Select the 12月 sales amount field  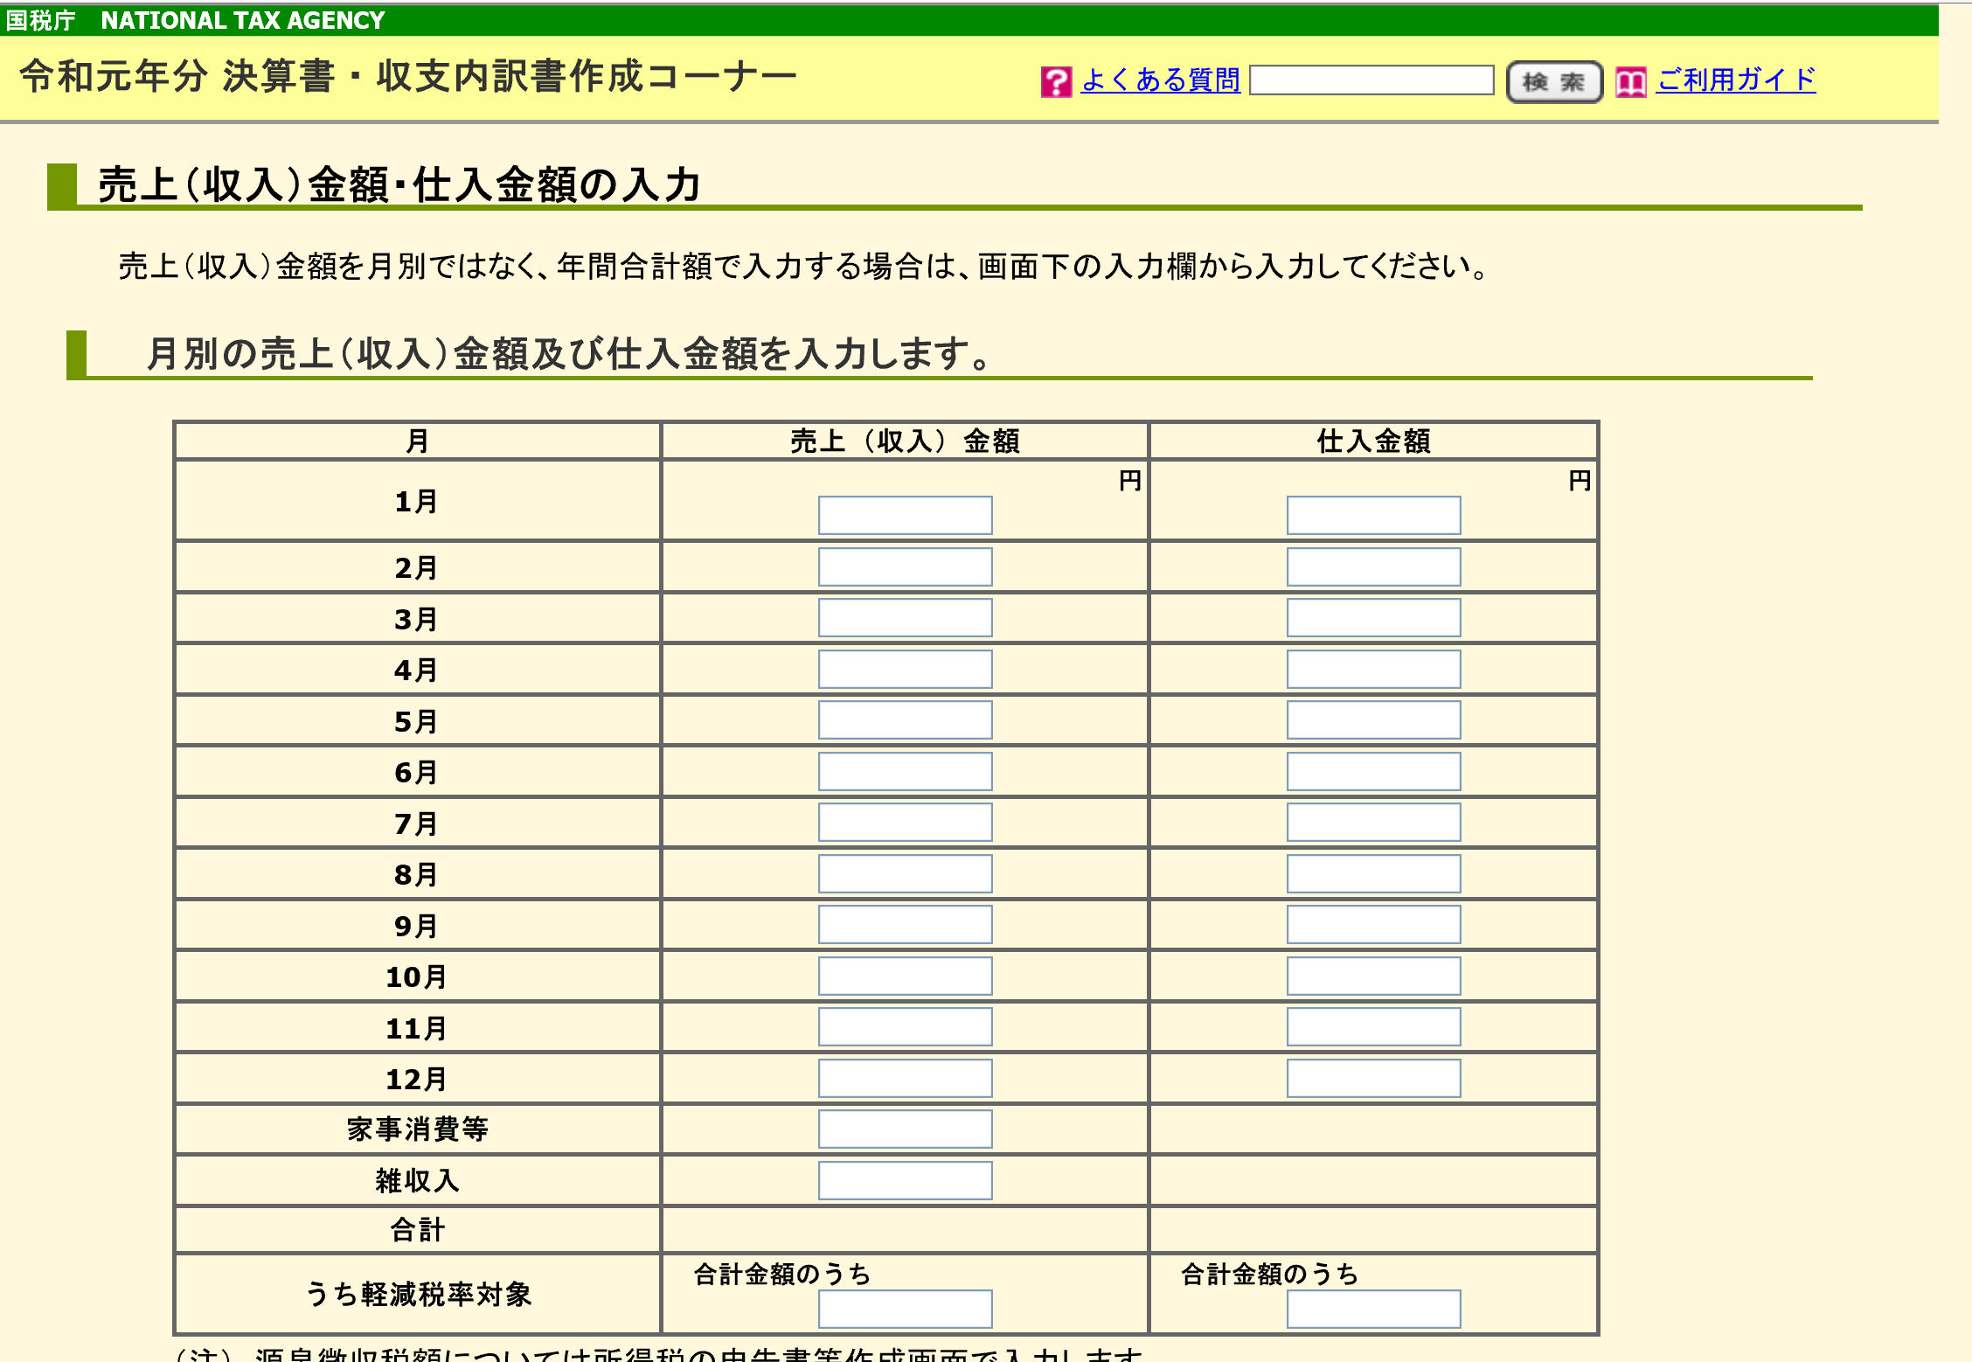(905, 1079)
